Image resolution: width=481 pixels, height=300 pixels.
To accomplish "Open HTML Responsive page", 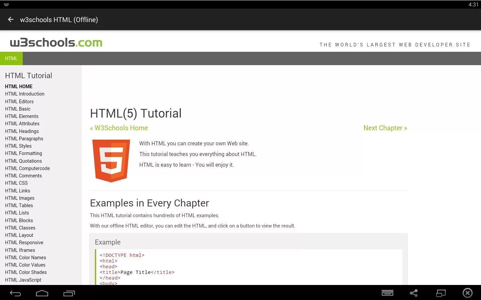I will point(24,243).
